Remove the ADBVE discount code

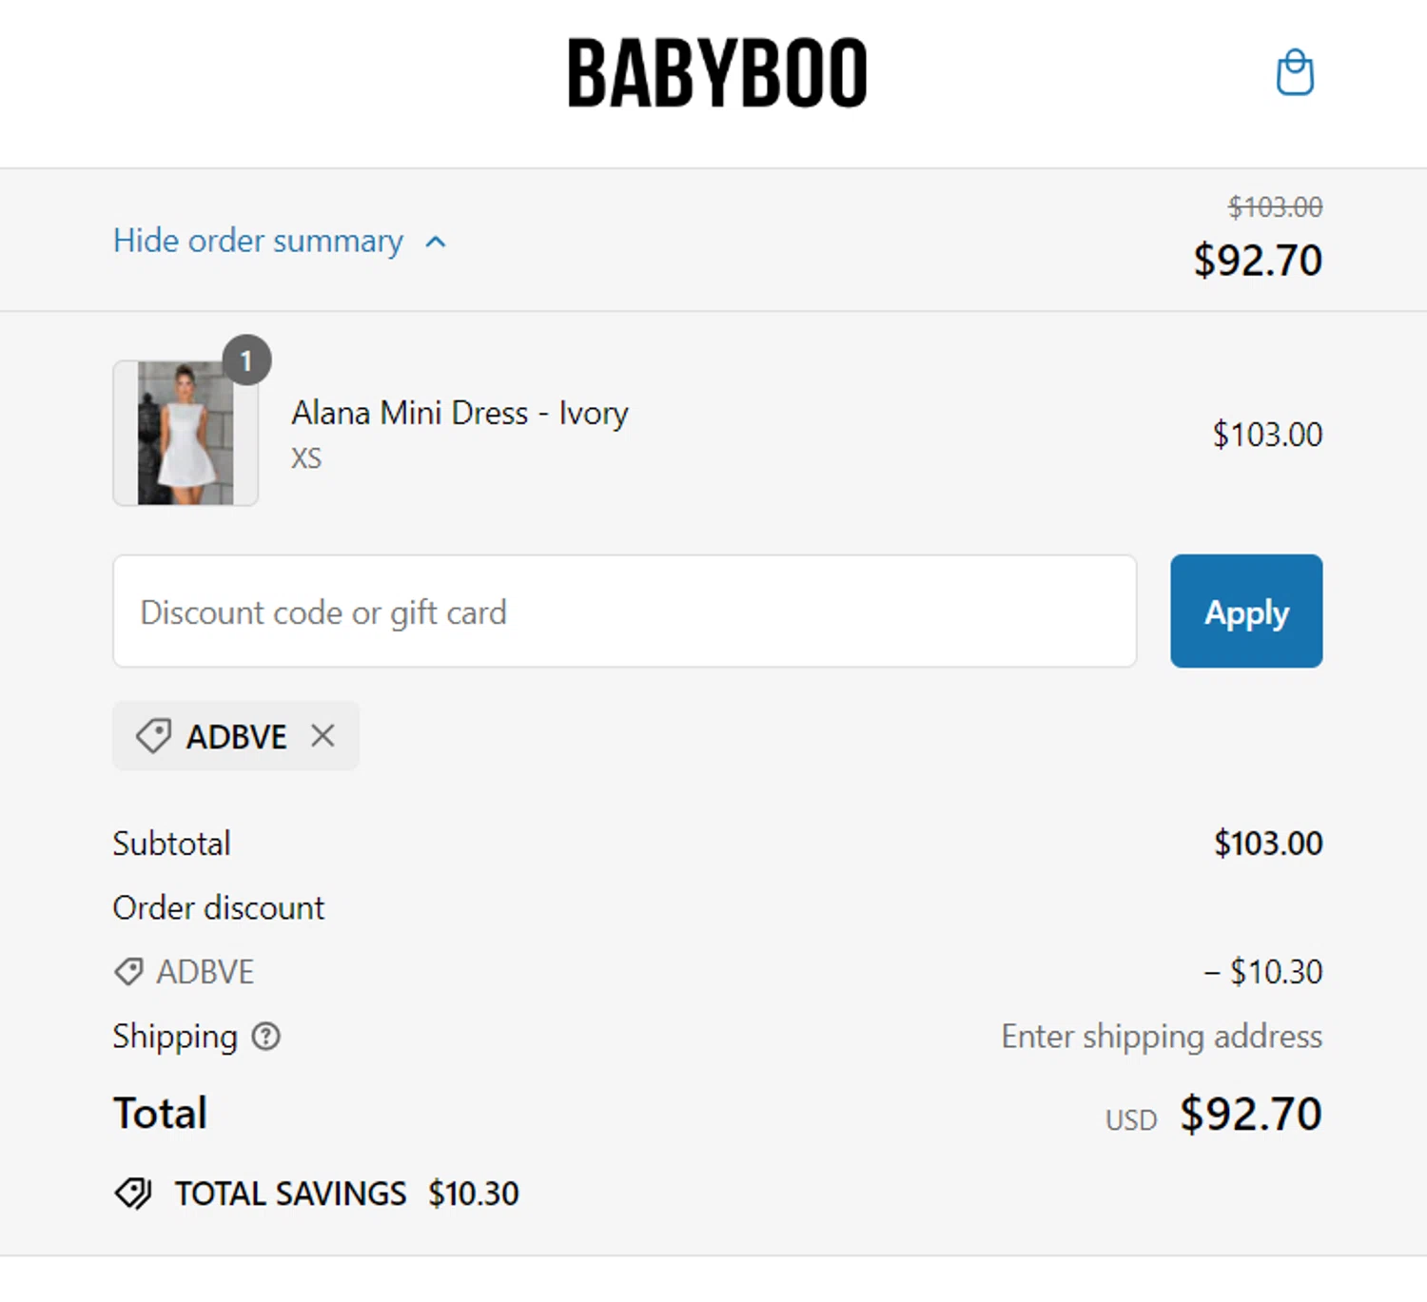pos(323,735)
